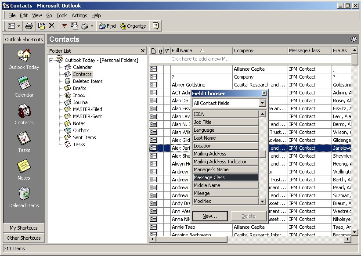Click contact list horizontal scroll right arrow
The height and width of the screenshot is (256, 361).
click(x=348, y=239)
